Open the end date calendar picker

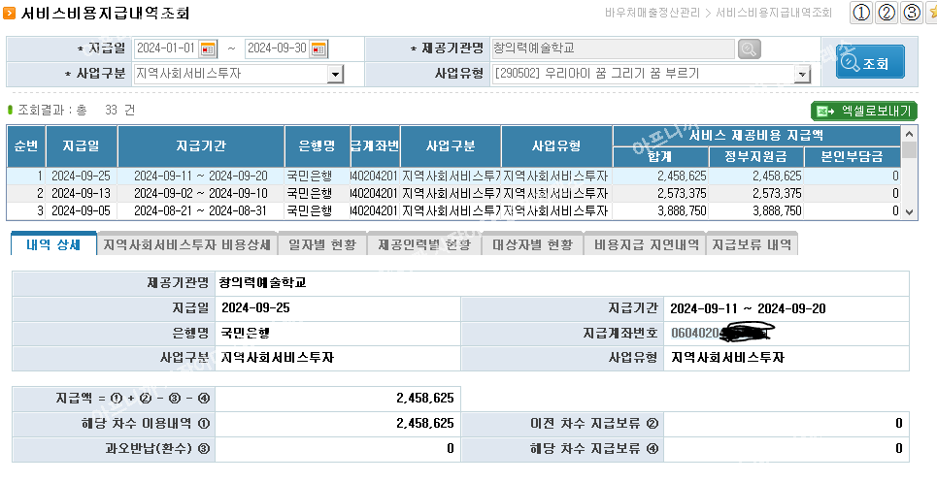pyautogui.click(x=319, y=48)
